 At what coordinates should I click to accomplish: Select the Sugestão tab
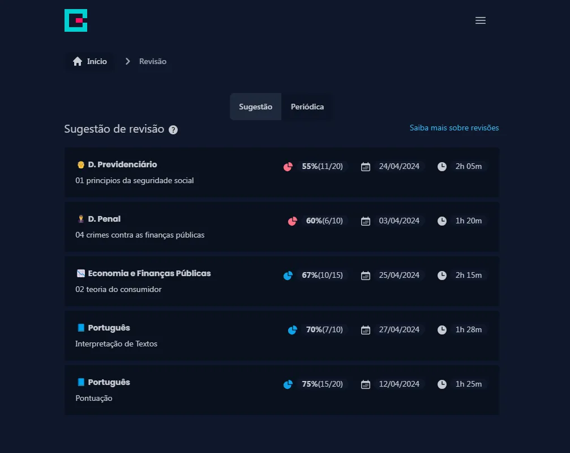click(255, 107)
